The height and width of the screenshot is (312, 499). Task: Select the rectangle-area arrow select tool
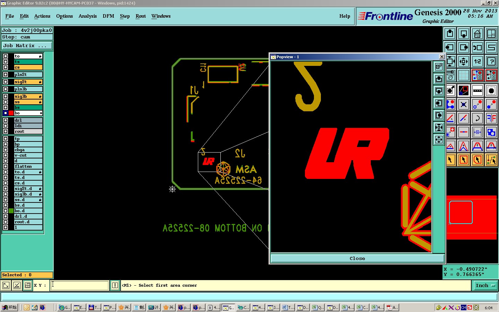[464, 160]
